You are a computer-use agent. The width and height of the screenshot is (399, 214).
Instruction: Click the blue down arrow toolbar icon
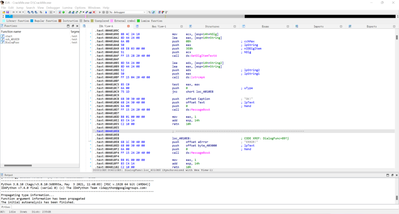[x=46, y=12]
